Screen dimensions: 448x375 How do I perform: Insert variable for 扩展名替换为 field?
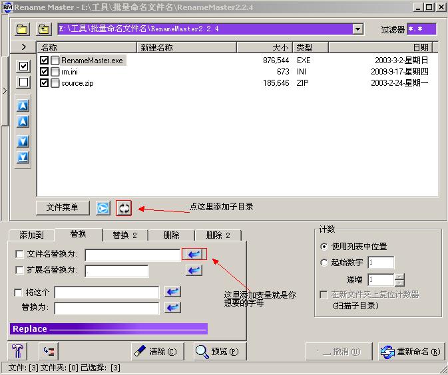[x=194, y=270]
